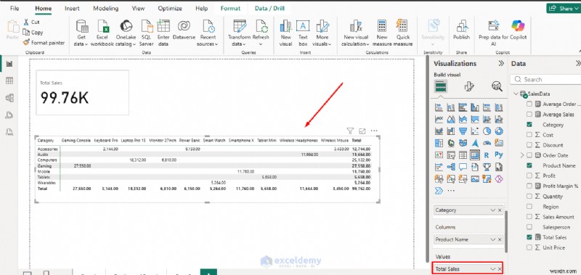581x275 pixels.
Task: Collapse the SalesData table
Action: tap(516, 94)
